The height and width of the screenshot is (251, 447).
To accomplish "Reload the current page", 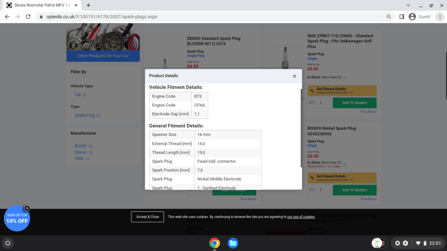I will (x=28, y=17).
